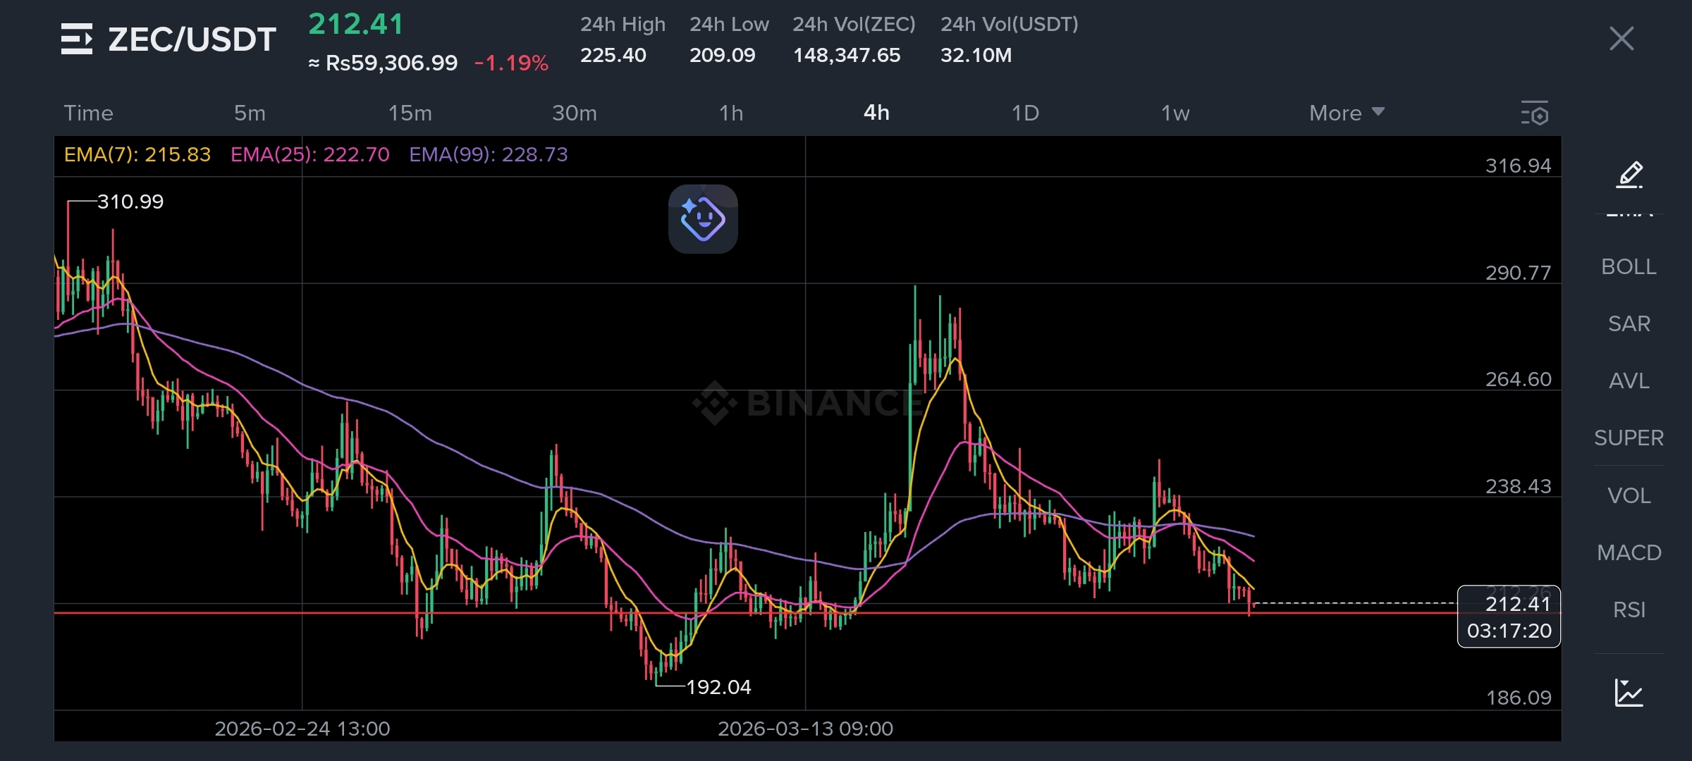Click the 24h High value 225.40
The height and width of the screenshot is (761, 1692).
pyautogui.click(x=613, y=55)
